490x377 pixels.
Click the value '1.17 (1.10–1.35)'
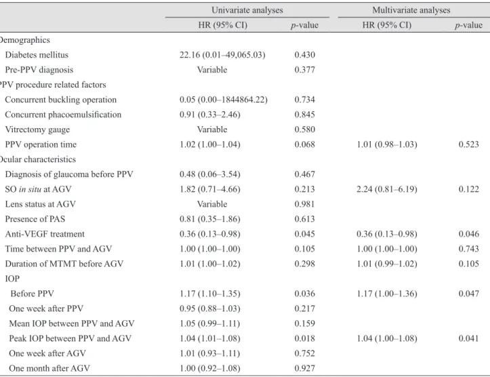[x=210, y=294]
